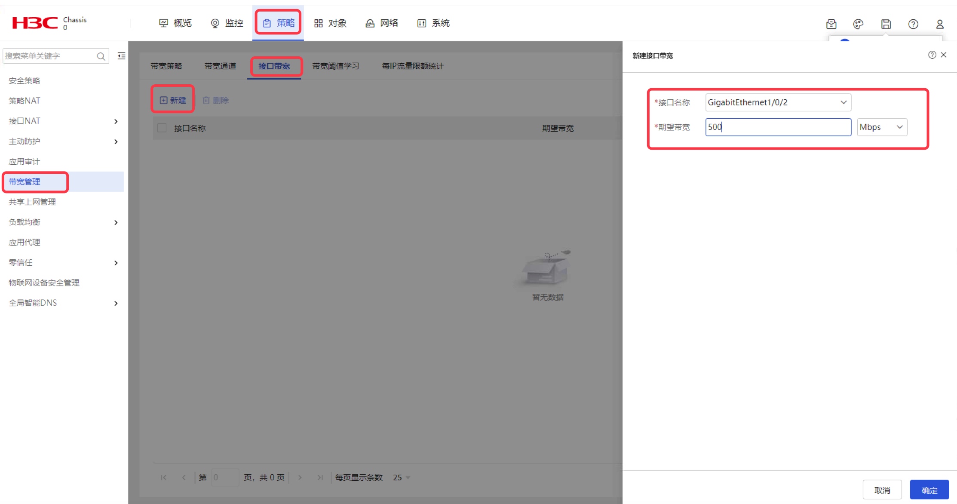Viewport: 957px width, 504px height.
Task: Sort by the 接口名称 column header
Action: (190, 128)
